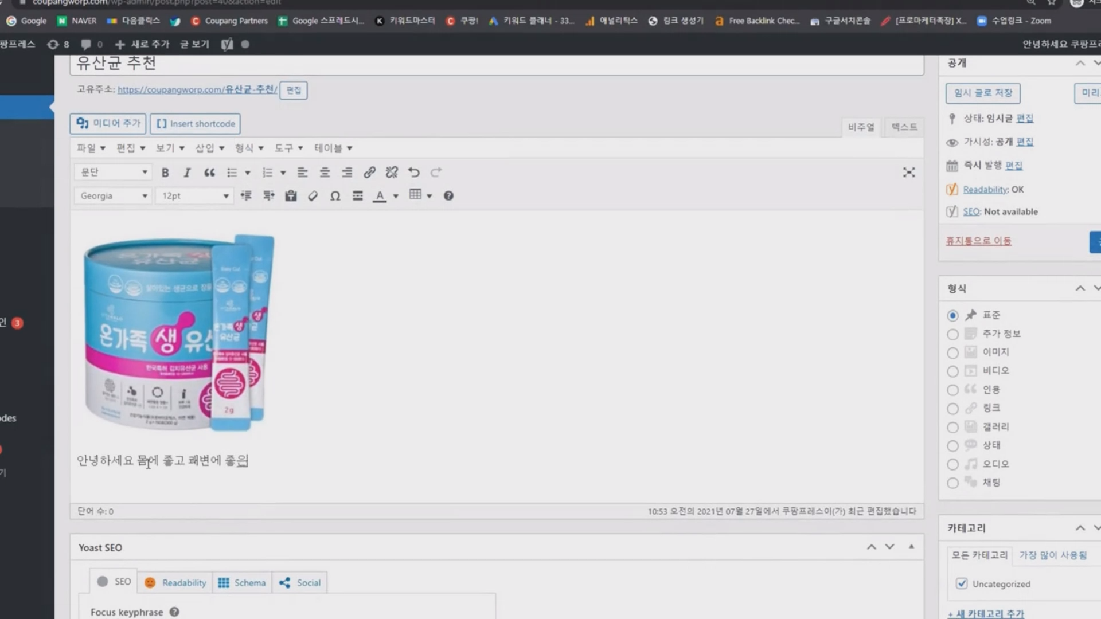Open the keyboard shortcuts help icon
The width and height of the screenshot is (1101, 619).
pyautogui.click(x=448, y=196)
